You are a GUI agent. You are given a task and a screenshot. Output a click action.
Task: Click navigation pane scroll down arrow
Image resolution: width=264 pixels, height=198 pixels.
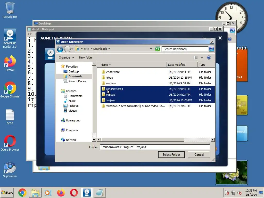[94, 140]
